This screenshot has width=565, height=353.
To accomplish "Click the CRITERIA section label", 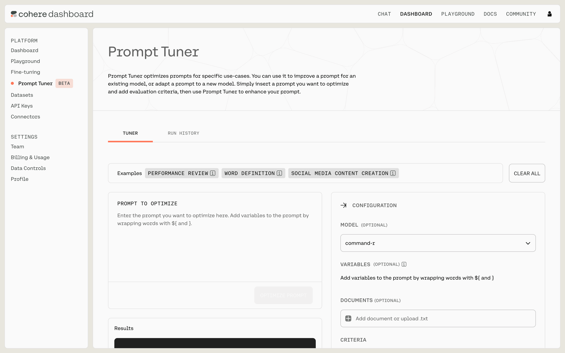I will coord(353,340).
